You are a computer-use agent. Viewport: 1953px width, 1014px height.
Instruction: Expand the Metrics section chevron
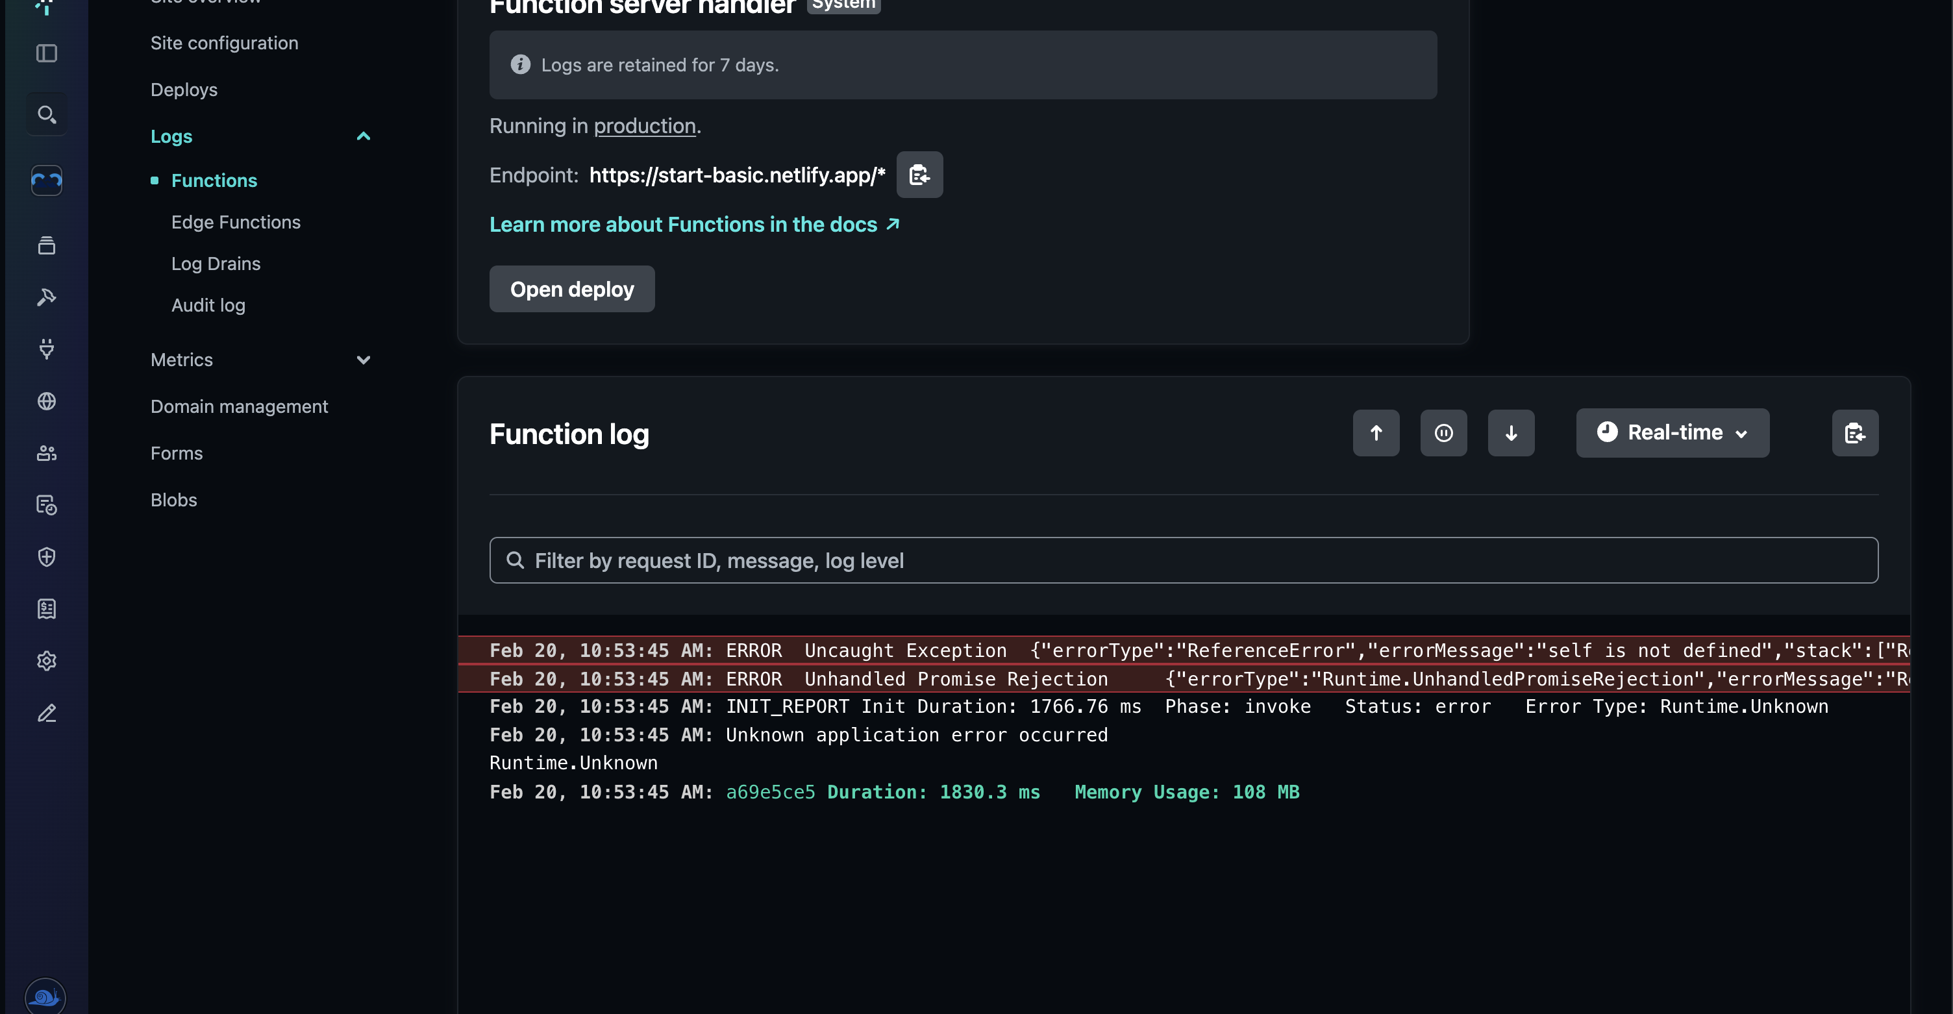[363, 360]
